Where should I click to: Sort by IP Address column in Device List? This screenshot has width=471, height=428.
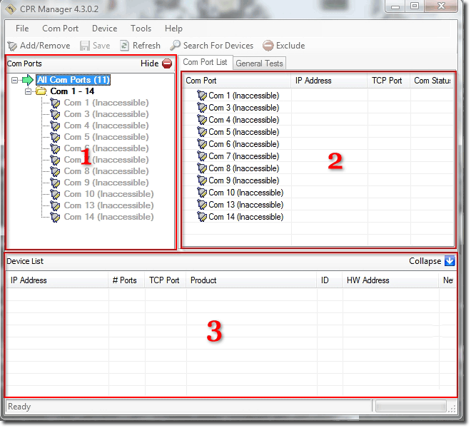tap(29, 280)
